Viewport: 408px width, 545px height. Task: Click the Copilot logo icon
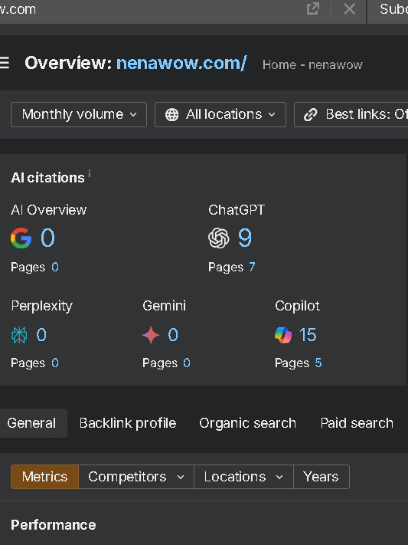283,335
